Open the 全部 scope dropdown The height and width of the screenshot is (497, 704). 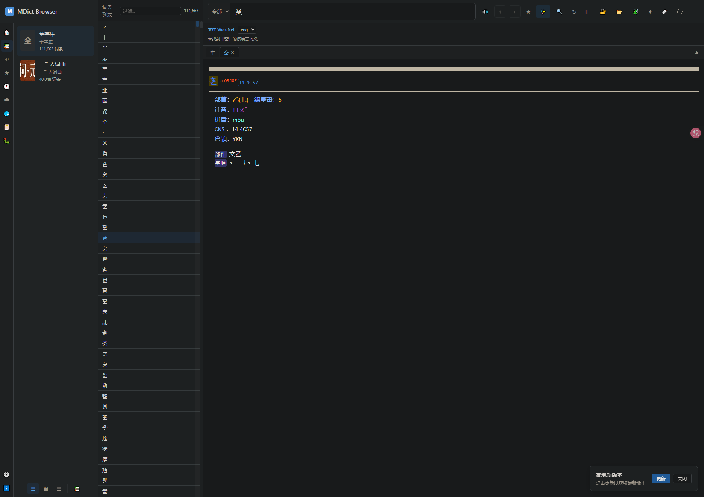[219, 12]
